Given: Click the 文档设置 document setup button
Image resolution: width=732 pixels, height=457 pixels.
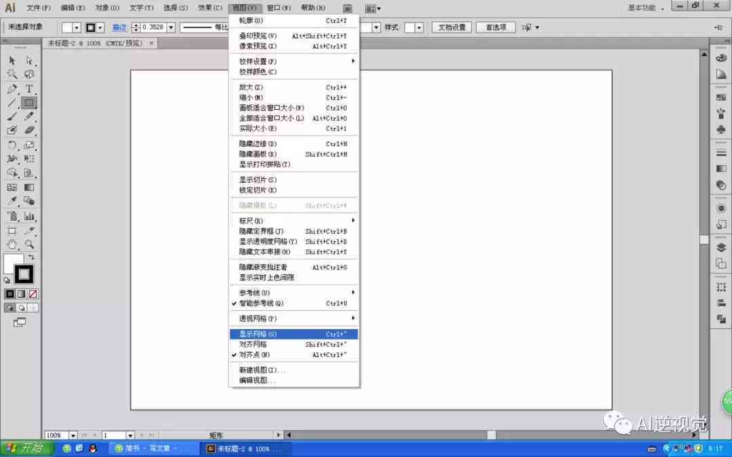Looking at the screenshot, I should 451,28.
